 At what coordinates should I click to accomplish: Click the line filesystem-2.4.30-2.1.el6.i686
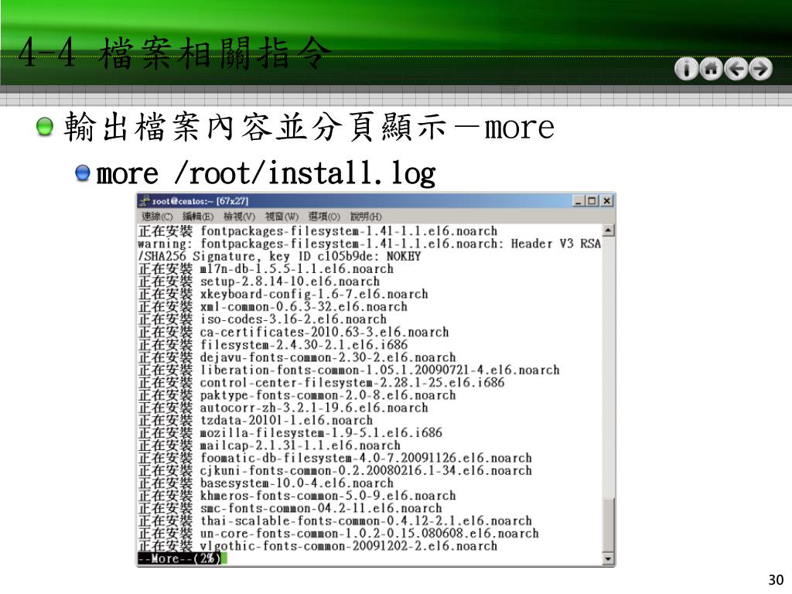pos(273,344)
